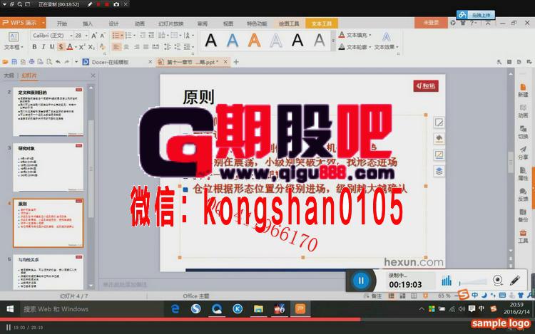Open the 文本效果 text effects dropdown

point(386,46)
